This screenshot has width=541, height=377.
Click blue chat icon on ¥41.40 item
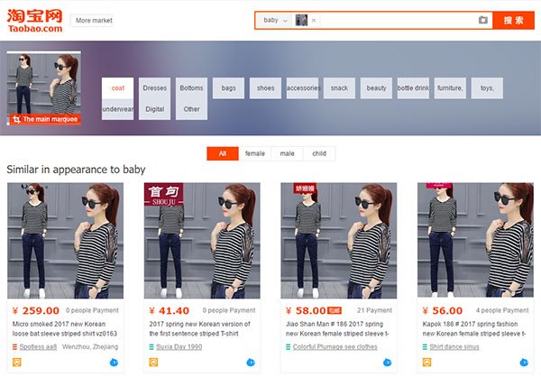[x=250, y=363]
